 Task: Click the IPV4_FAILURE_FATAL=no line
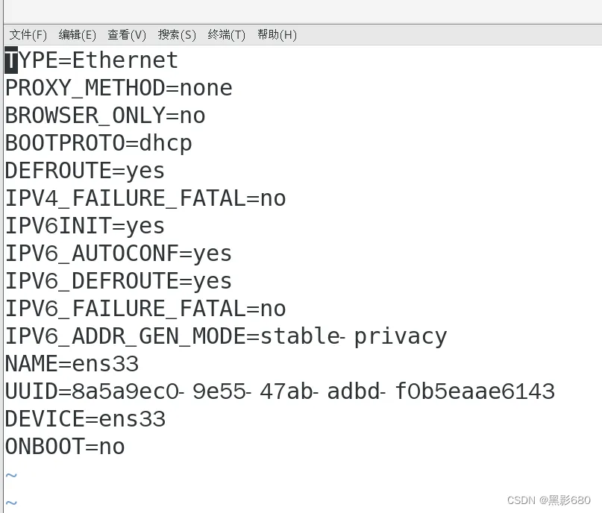pos(145,198)
